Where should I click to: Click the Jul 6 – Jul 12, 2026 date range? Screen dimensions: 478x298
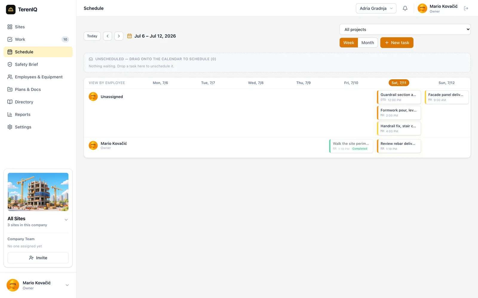155,36
